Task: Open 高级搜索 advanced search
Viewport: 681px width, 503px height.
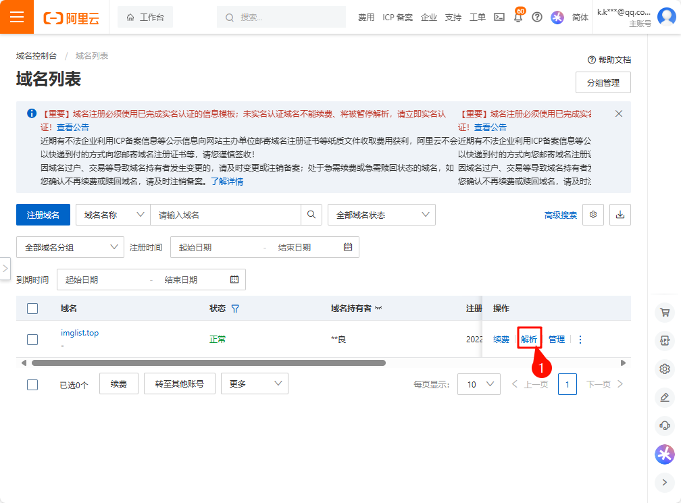Action: (561, 215)
